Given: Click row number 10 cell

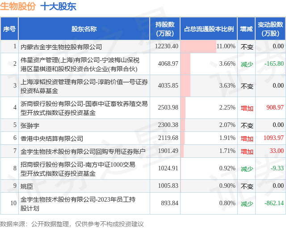Looking at the screenshot, I should [9, 203].
